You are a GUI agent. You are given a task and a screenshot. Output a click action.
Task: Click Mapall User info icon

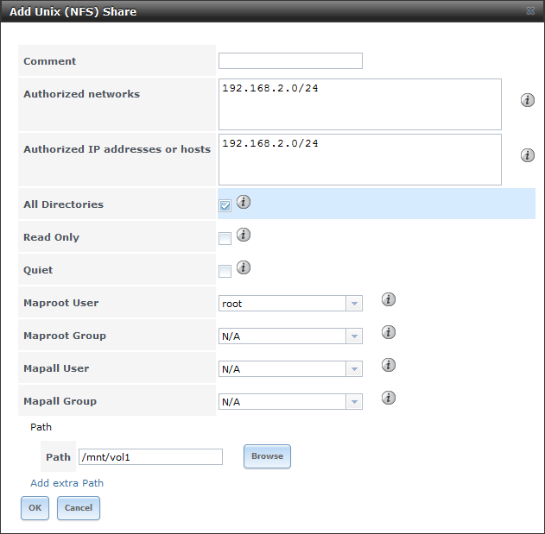[x=389, y=365]
